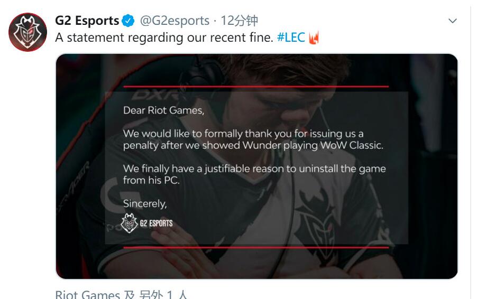Click the LEC flame emoji icon
Viewport: 486px width, 299px height.
tap(314, 39)
